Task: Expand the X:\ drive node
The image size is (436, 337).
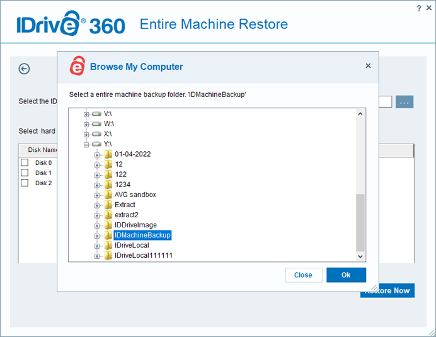Action: pyautogui.click(x=86, y=135)
